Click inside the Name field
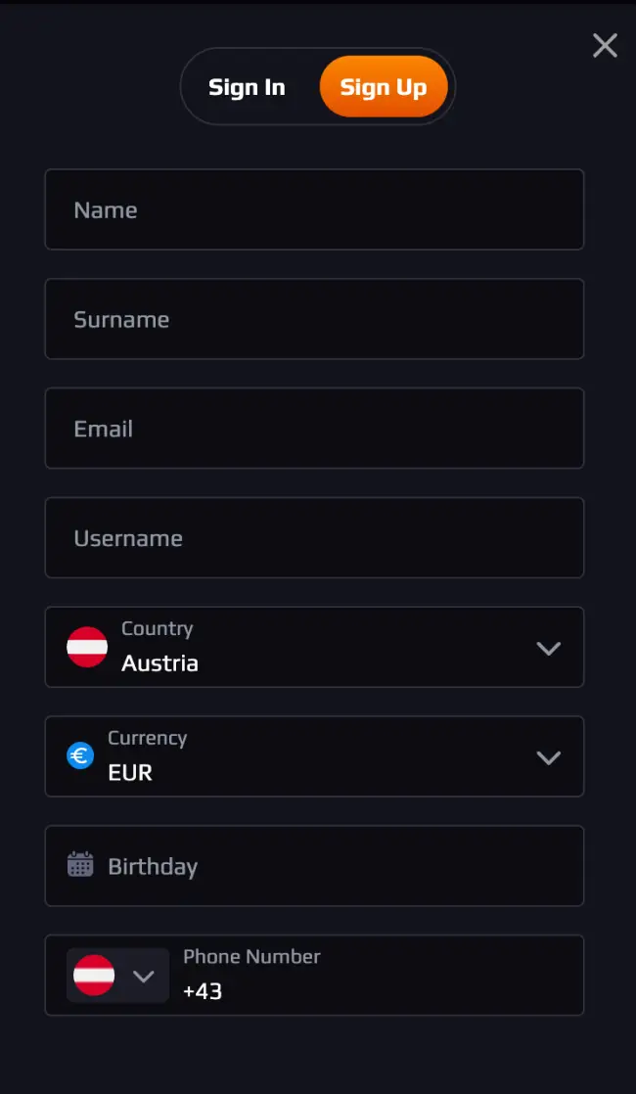 point(314,209)
